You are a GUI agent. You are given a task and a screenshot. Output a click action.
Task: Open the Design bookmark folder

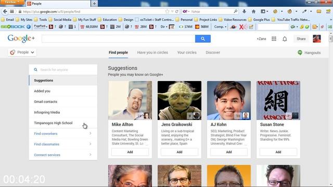pos(126,20)
